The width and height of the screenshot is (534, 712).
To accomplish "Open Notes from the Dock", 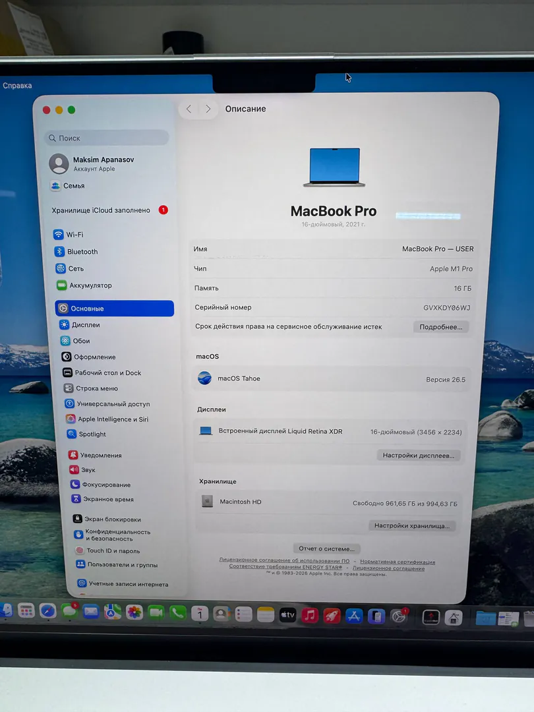I will point(266,615).
